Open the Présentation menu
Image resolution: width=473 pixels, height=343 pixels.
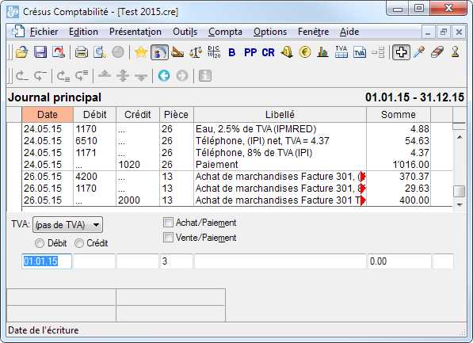coord(135,32)
